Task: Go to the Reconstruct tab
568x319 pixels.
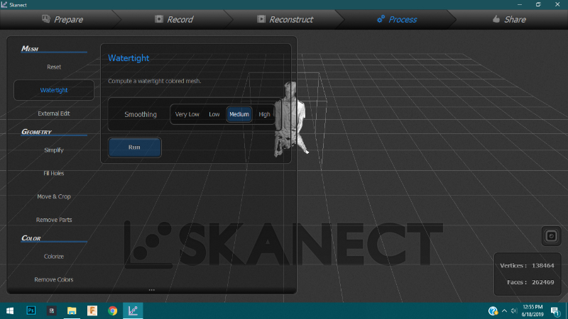Action: point(285,20)
